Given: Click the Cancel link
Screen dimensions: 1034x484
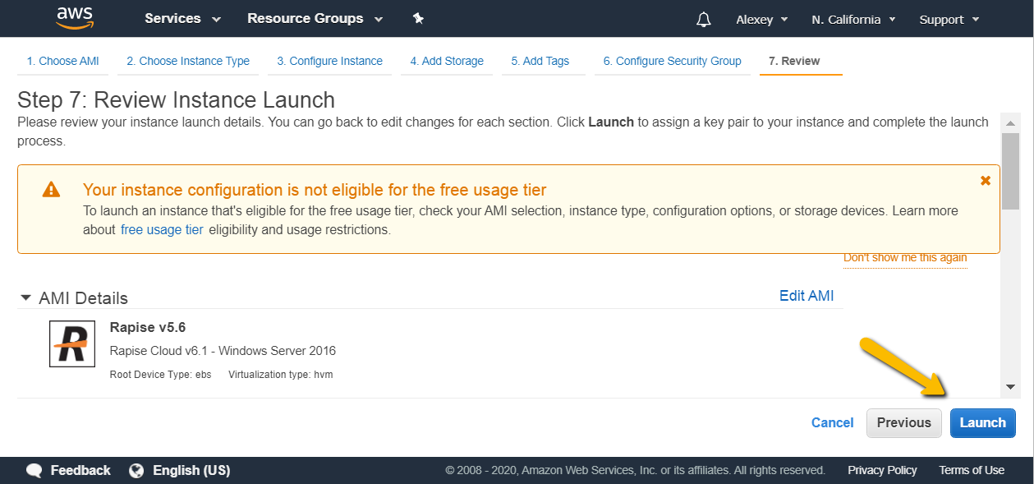Looking at the screenshot, I should [x=832, y=422].
